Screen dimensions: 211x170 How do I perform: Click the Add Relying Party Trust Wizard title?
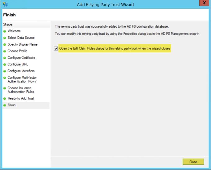(105, 4)
